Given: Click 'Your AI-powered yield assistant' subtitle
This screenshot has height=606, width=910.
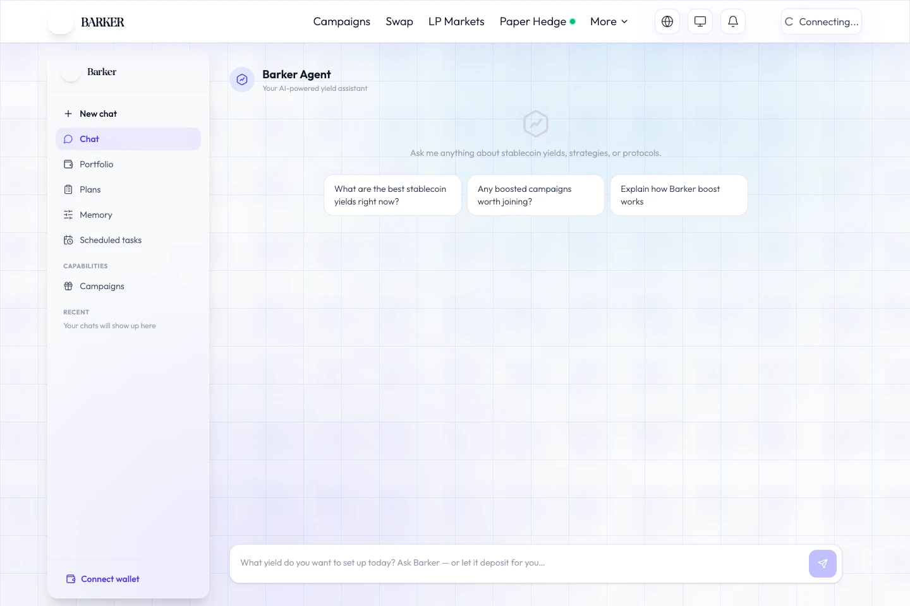Looking at the screenshot, I should (x=315, y=88).
